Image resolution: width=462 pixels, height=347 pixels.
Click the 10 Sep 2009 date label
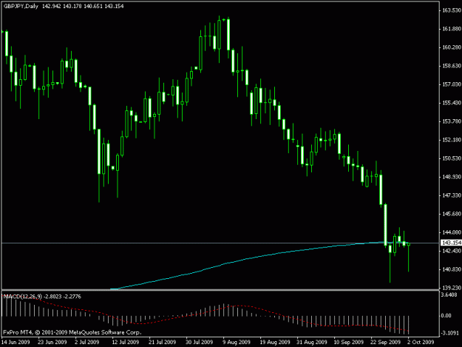click(349, 342)
